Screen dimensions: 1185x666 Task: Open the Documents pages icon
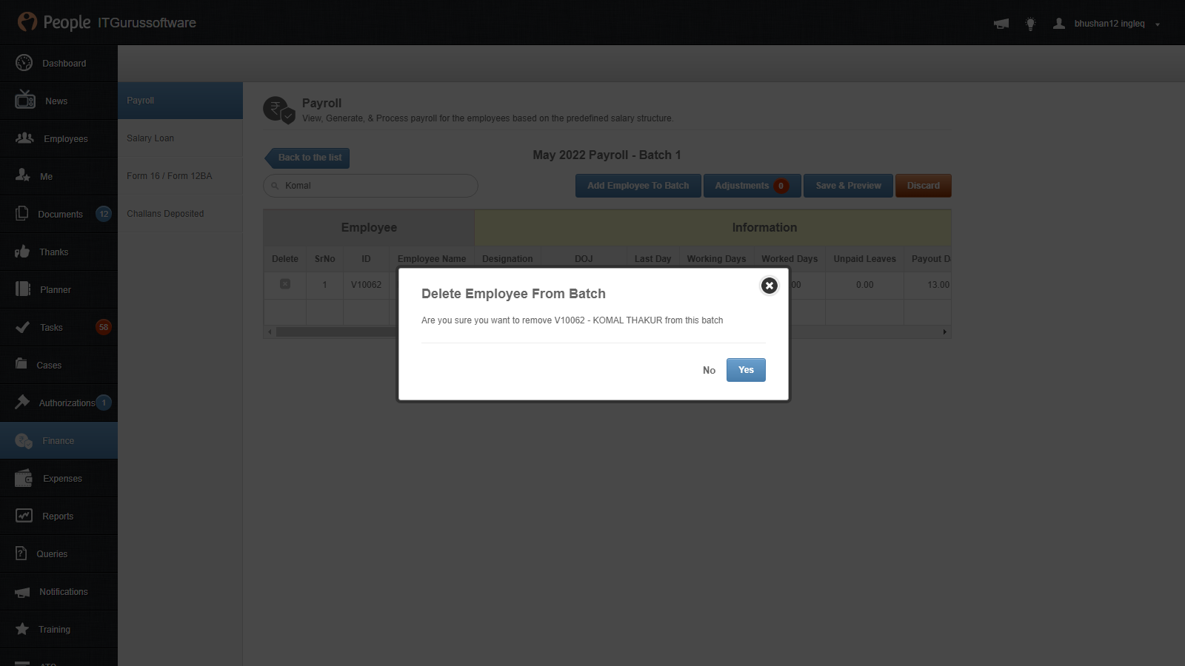click(22, 213)
